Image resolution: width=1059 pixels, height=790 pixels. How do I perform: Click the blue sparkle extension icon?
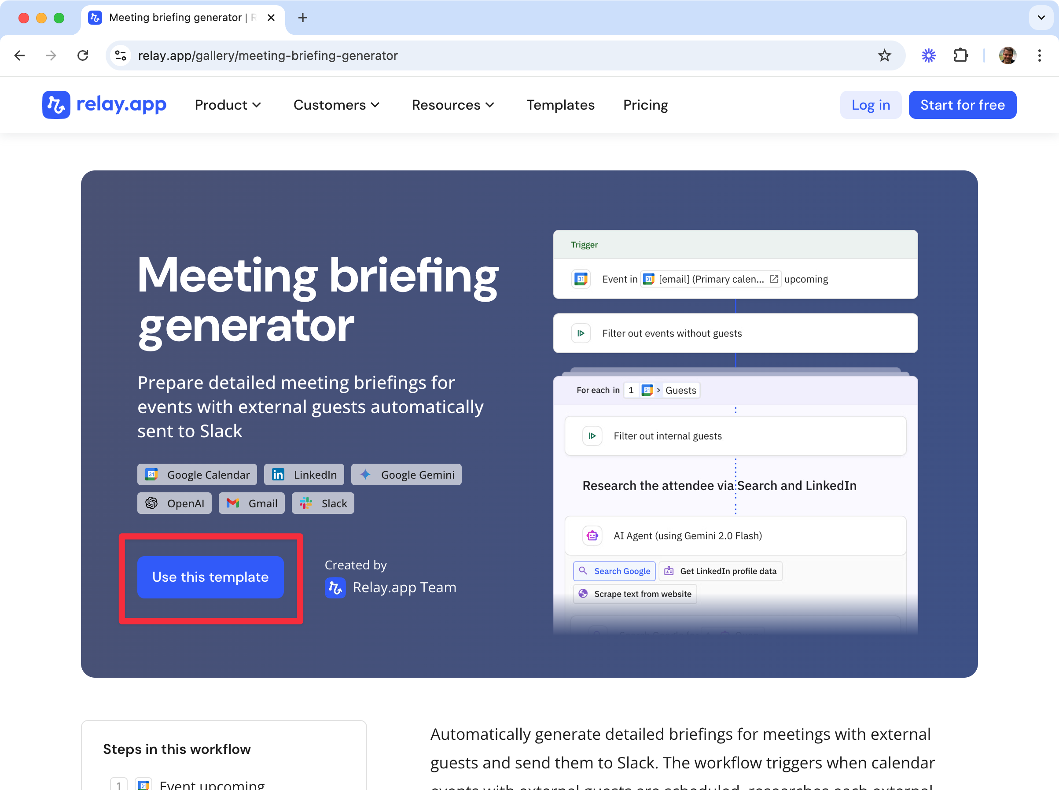click(928, 55)
